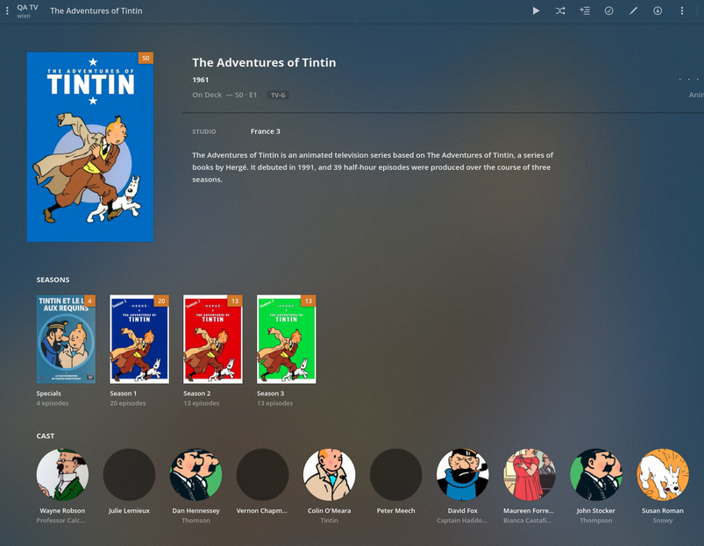Click the Season 3 title text

click(270, 394)
